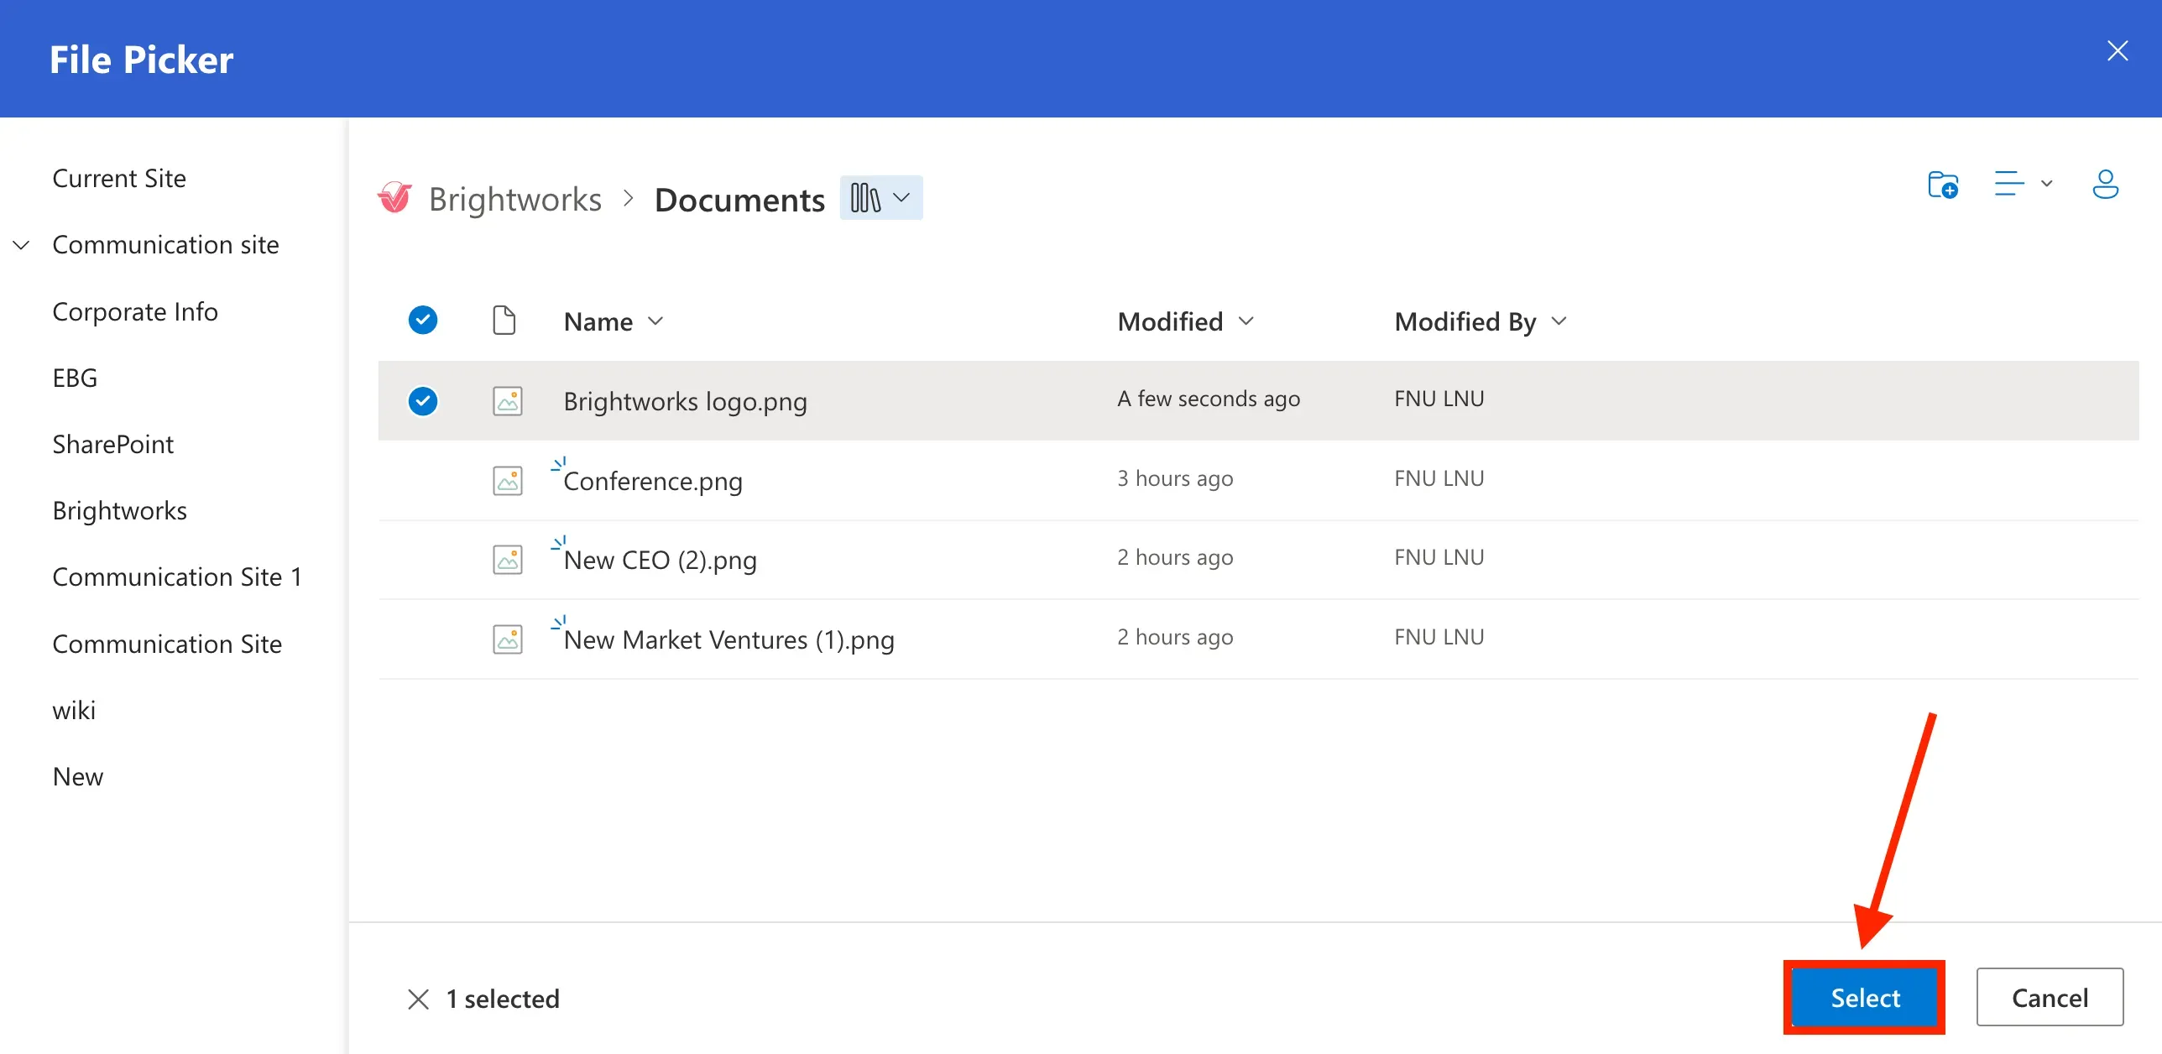2162x1054 pixels.
Task: Navigate to Brightworks in the breadcrumb
Action: point(515,200)
